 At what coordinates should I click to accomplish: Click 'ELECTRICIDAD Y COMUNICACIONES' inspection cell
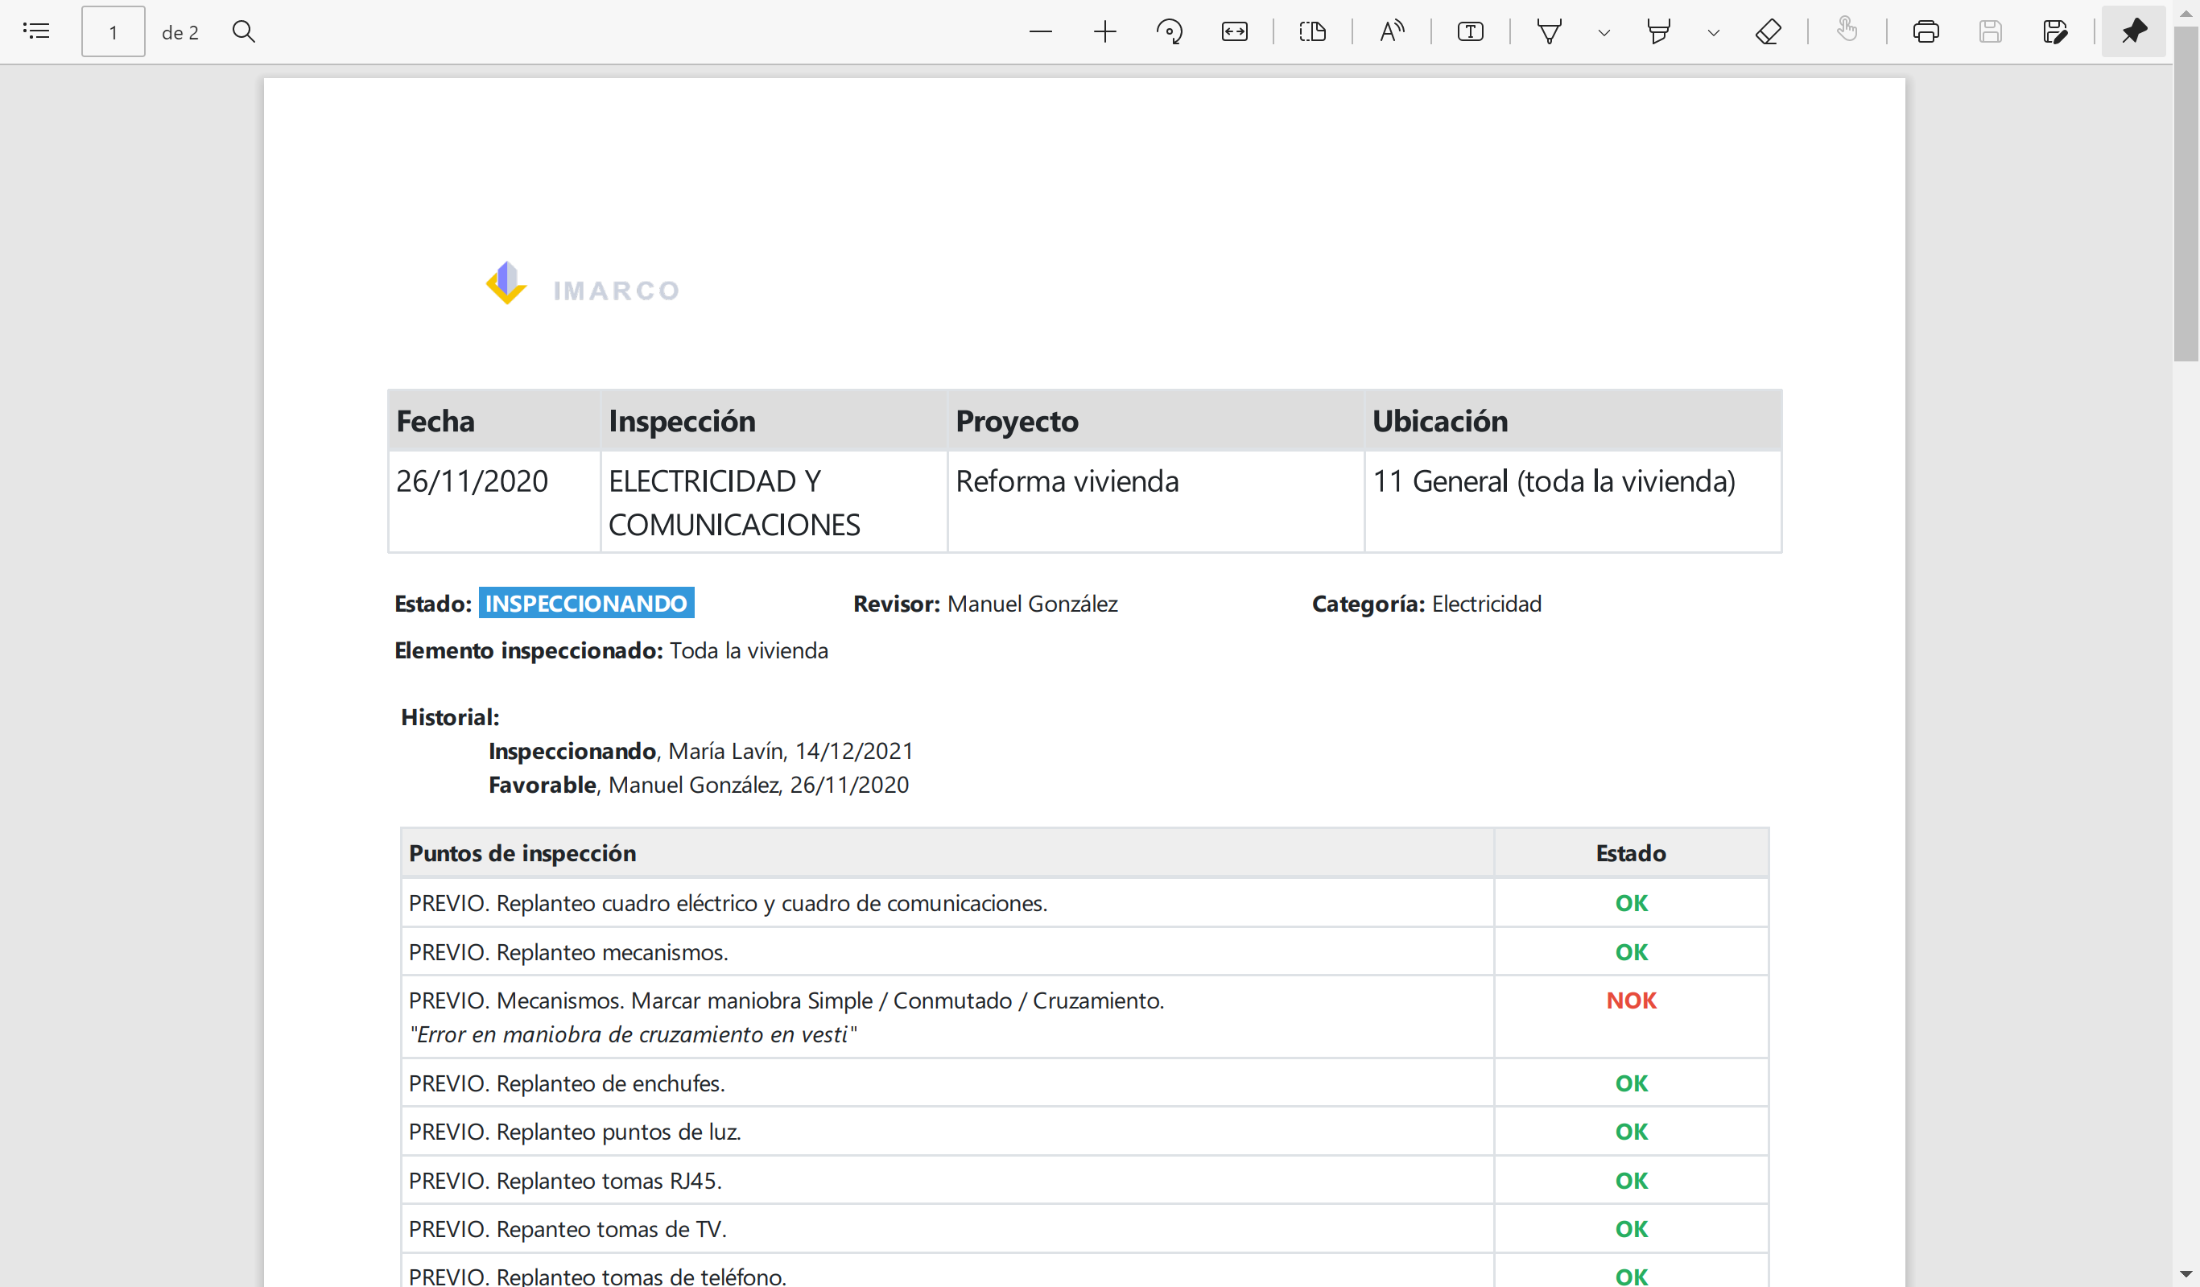(x=774, y=501)
